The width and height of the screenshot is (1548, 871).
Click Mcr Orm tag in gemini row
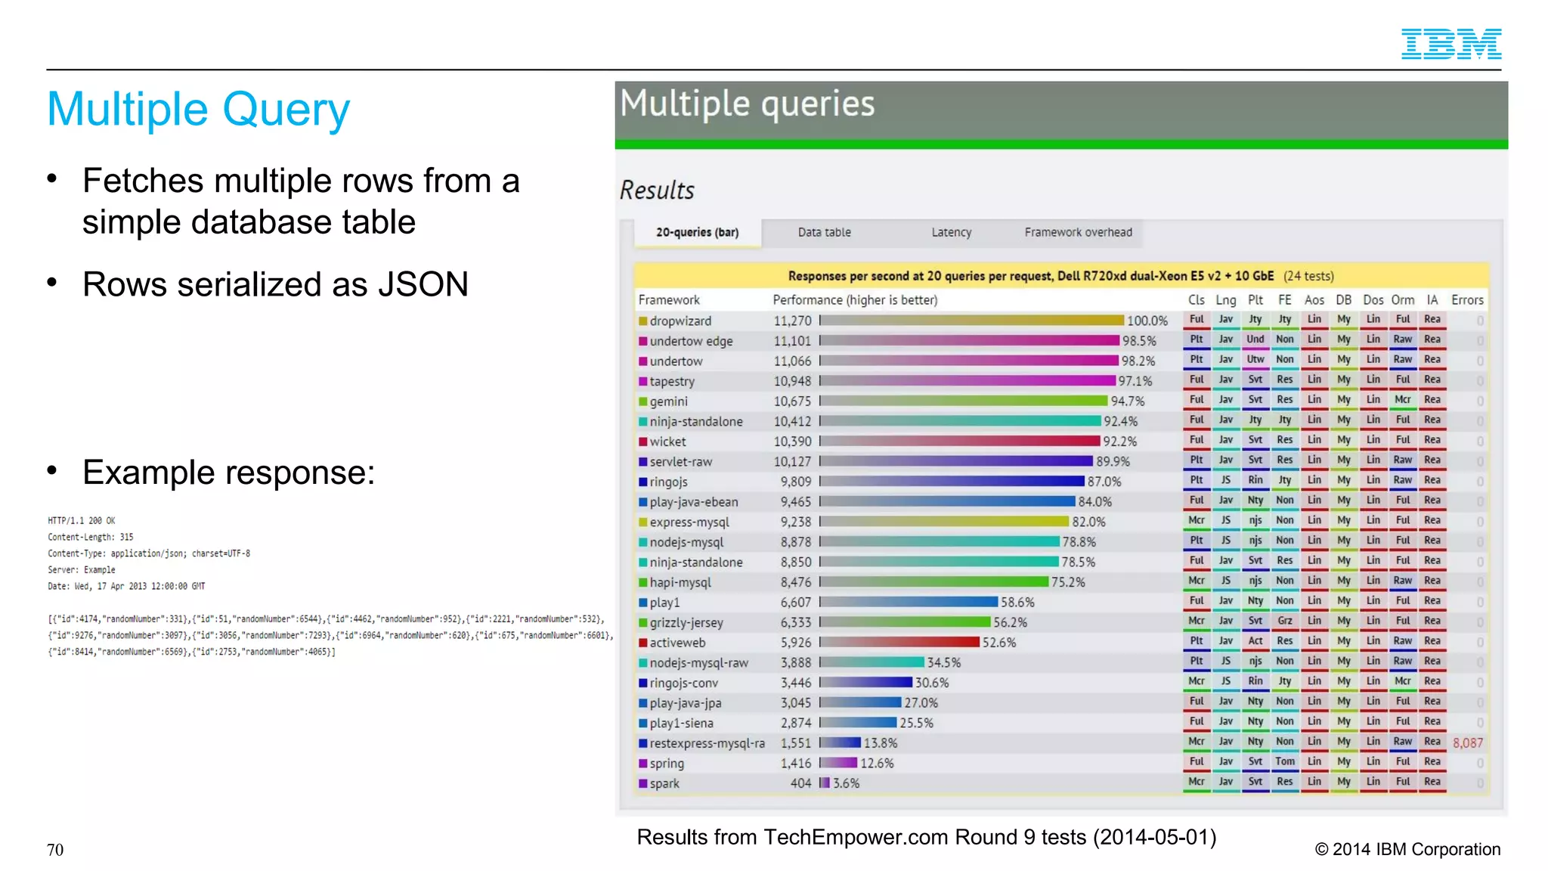(1403, 400)
